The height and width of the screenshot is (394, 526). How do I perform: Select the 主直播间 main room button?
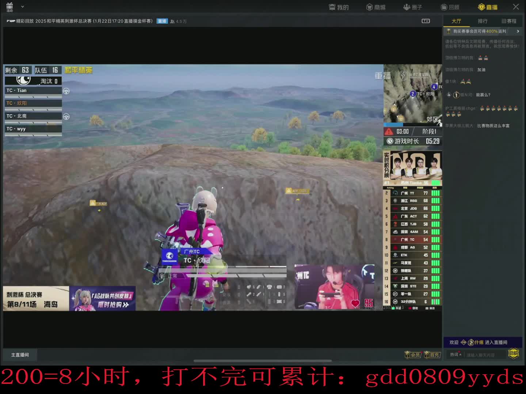pyautogui.click(x=20, y=355)
